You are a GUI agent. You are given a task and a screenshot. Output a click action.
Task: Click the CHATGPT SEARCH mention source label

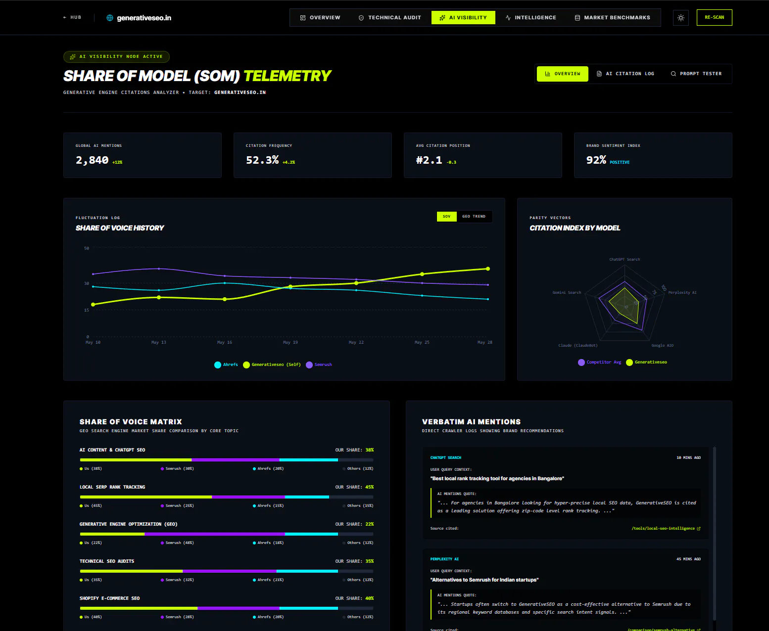446,458
